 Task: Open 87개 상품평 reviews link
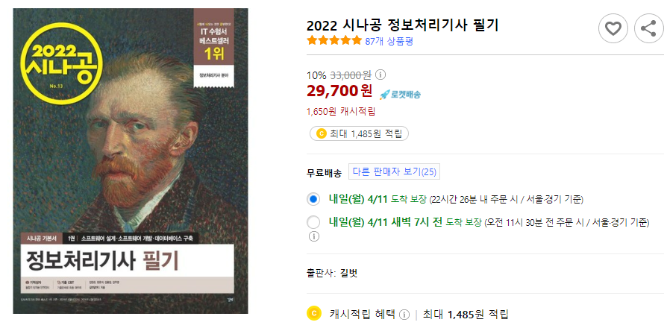389,41
